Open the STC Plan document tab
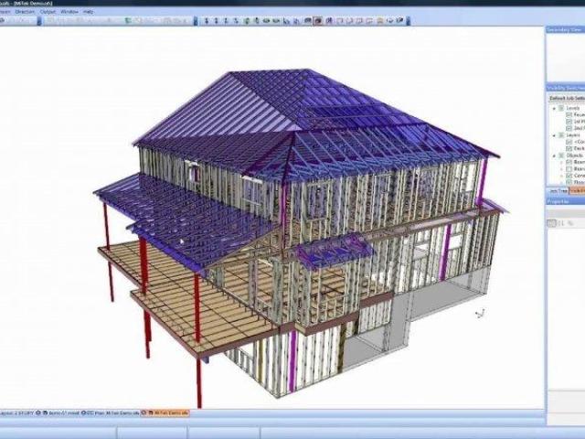Screen dimensions: 585x439 click(111, 413)
